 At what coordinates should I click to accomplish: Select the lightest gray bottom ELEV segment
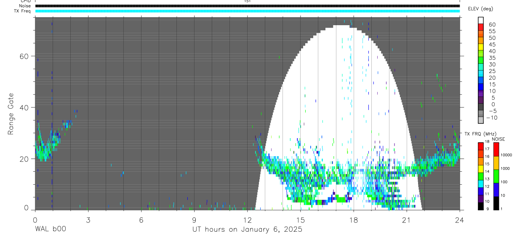481,120
